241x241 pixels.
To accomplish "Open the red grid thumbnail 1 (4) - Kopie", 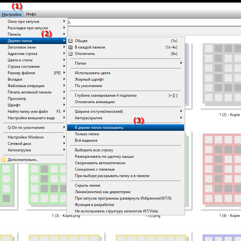I will click(x=220, y=170).
